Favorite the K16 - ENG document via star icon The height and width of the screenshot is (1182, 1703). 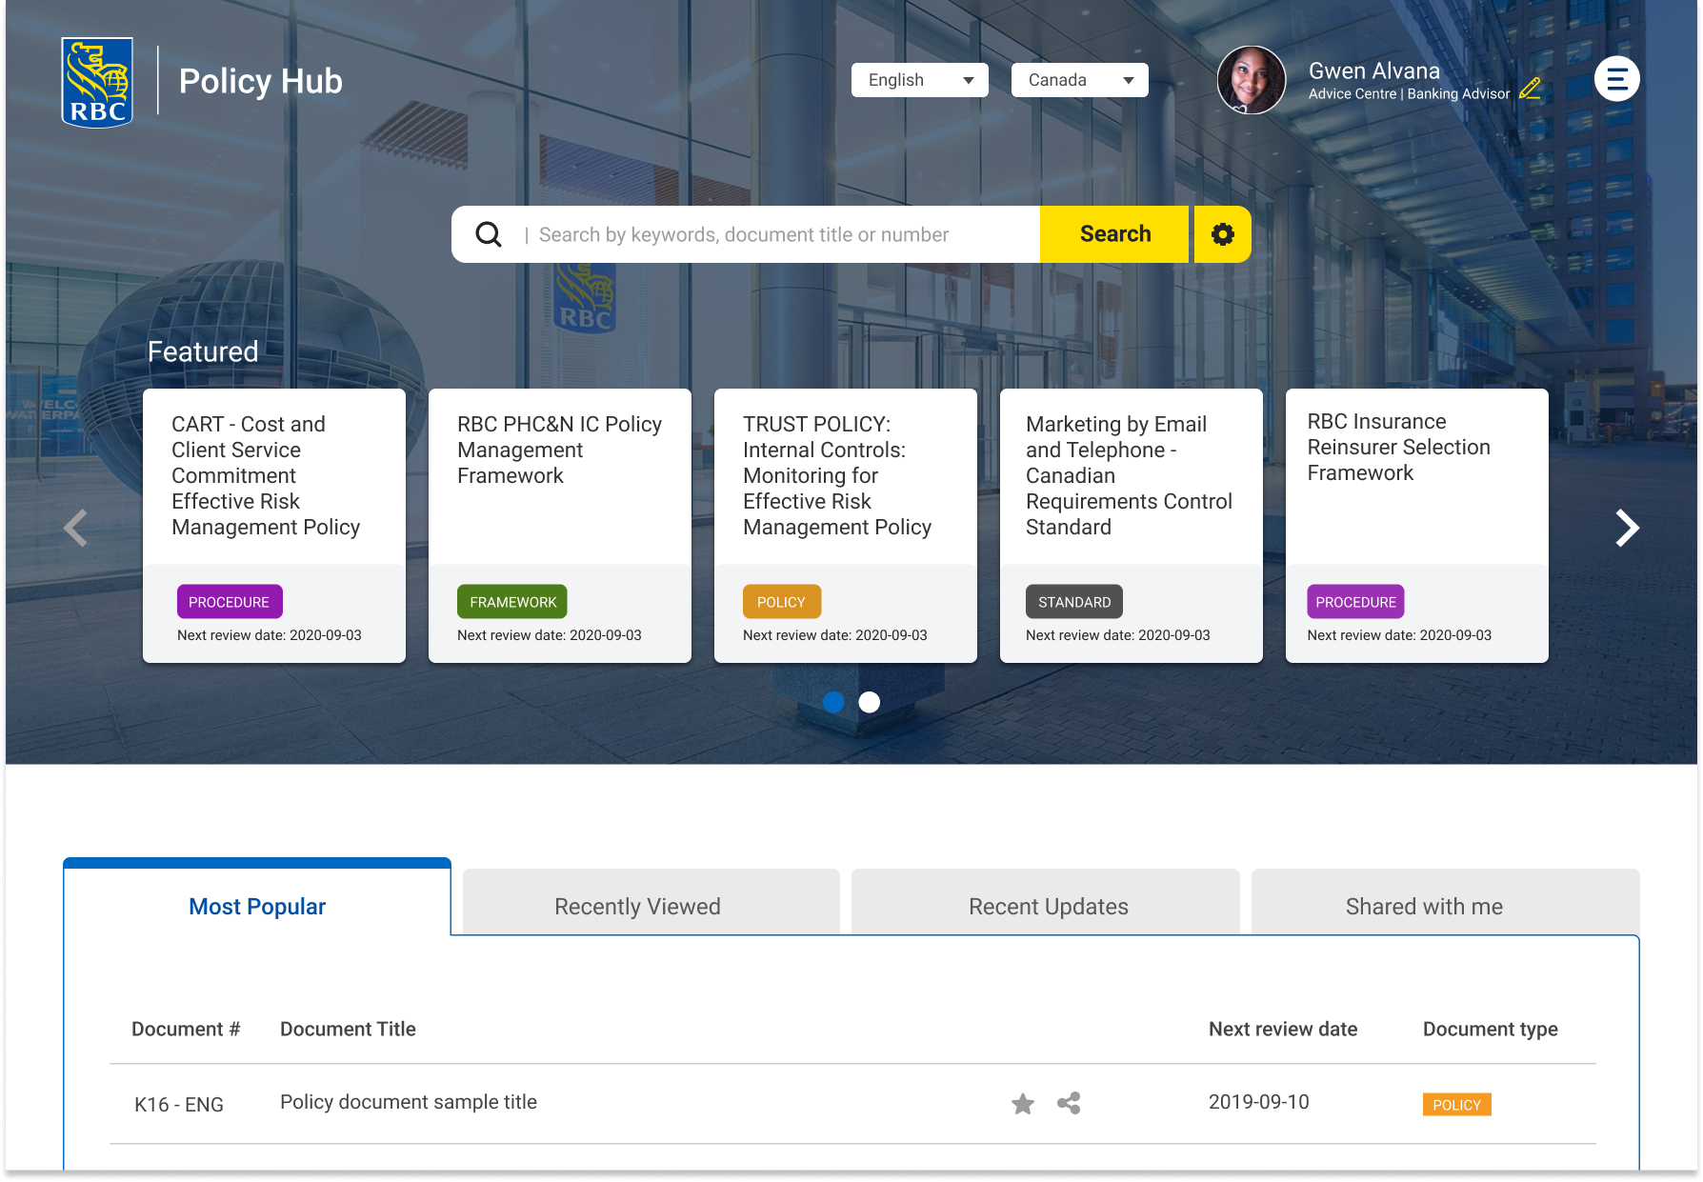point(1022,1104)
